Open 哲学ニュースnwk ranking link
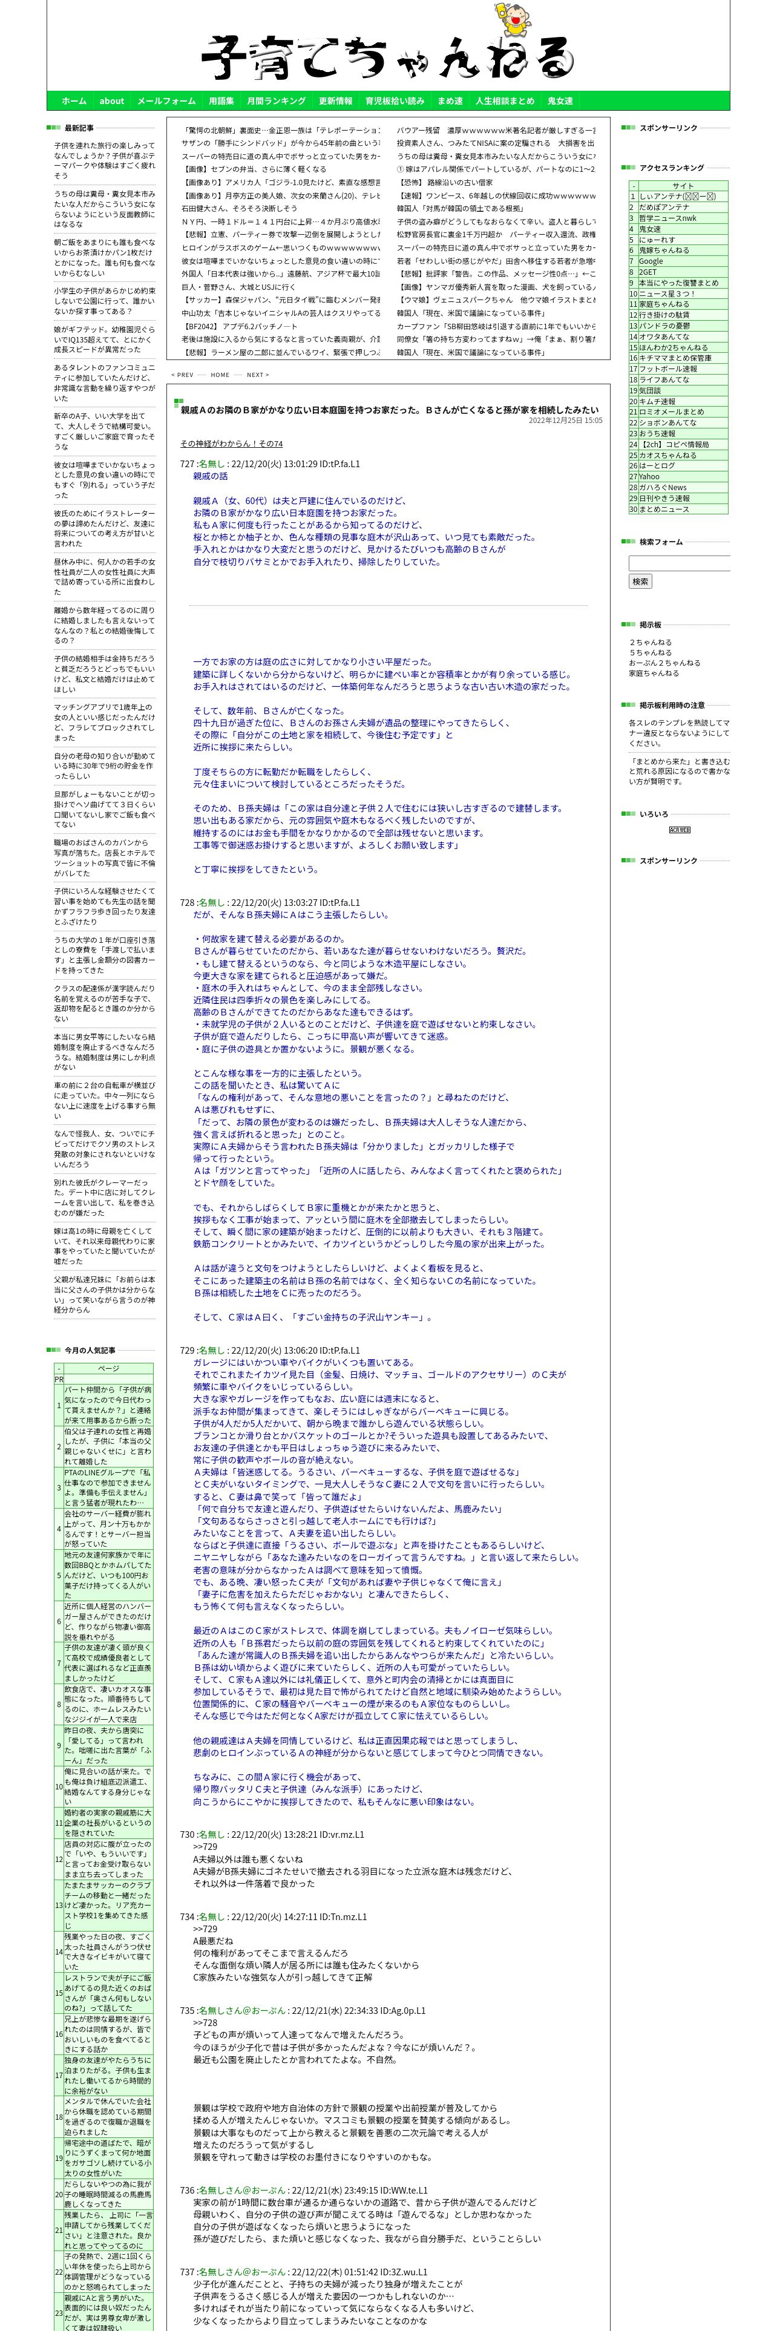This screenshot has height=2331, width=777. click(667, 218)
